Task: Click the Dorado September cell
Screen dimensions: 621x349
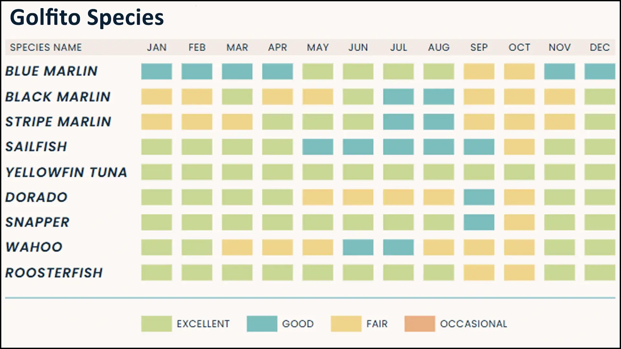Action: click(479, 197)
